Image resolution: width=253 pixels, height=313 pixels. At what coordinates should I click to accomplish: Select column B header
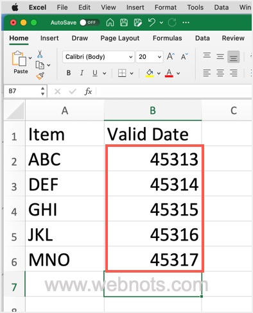pos(153,110)
